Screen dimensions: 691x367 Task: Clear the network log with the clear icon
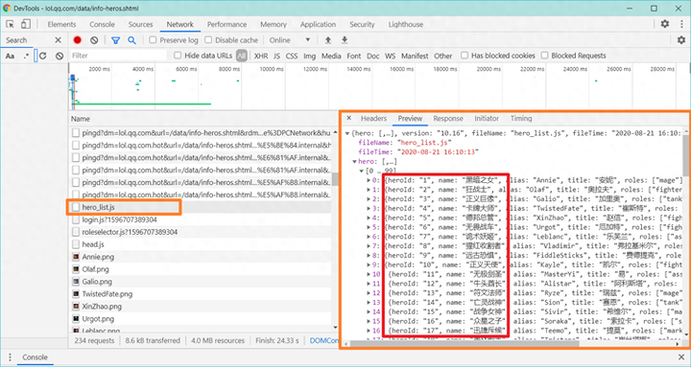coord(94,40)
